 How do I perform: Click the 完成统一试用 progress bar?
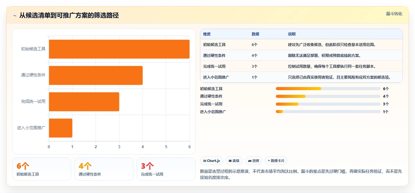click(328, 104)
